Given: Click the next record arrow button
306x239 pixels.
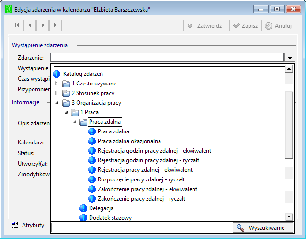Looking at the screenshot, I should click(43, 26).
